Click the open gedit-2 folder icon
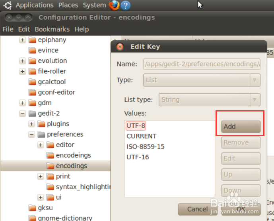 pyautogui.click(x=32, y=113)
